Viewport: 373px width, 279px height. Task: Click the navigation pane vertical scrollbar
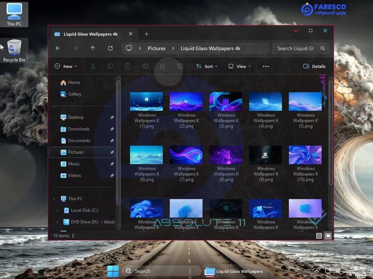tap(118, 145)
